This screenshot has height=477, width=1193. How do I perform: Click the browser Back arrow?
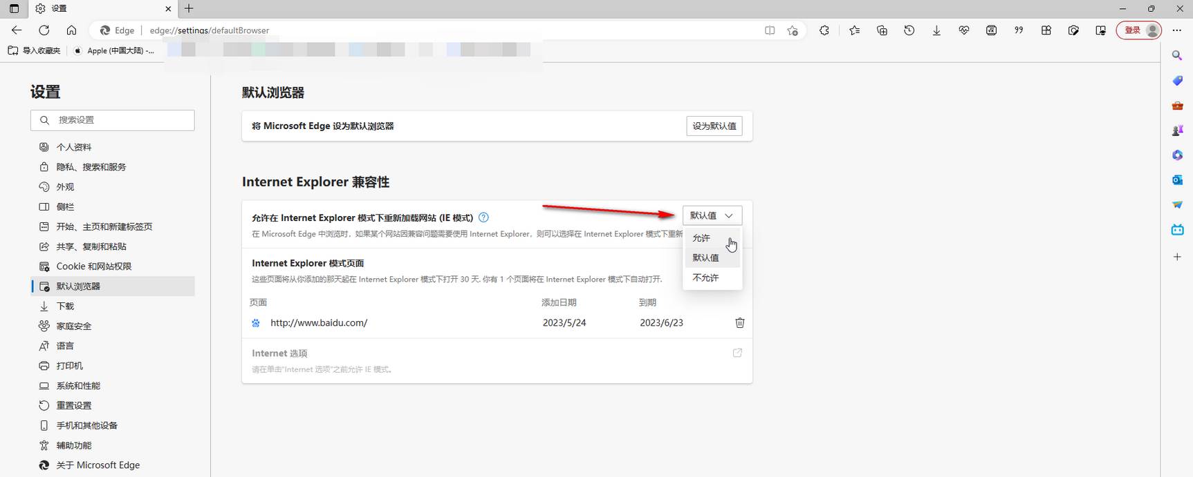17,30
